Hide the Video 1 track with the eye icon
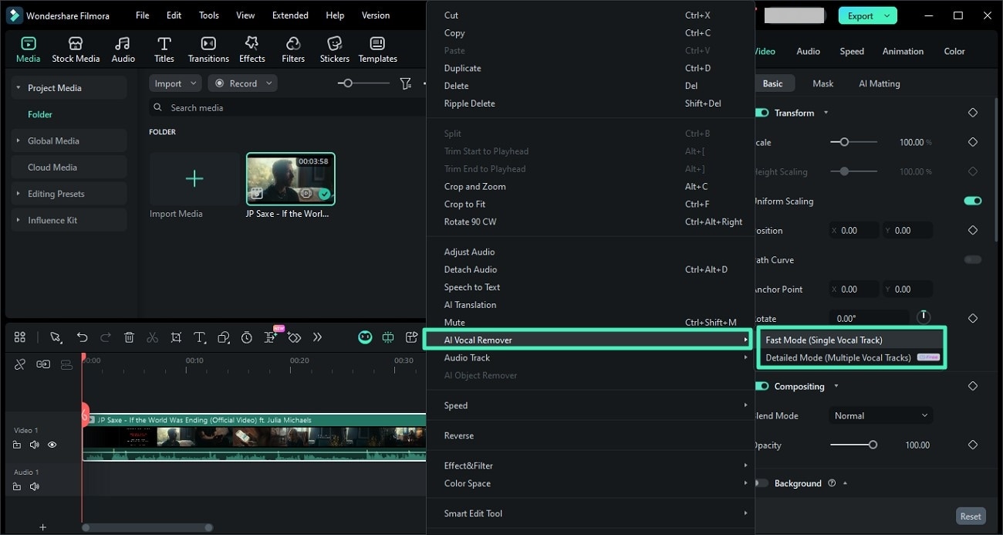 (52, 445)
